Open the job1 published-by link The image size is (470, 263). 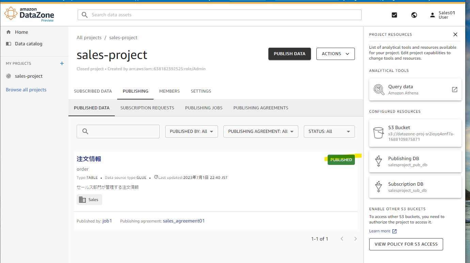coord(107,221)
